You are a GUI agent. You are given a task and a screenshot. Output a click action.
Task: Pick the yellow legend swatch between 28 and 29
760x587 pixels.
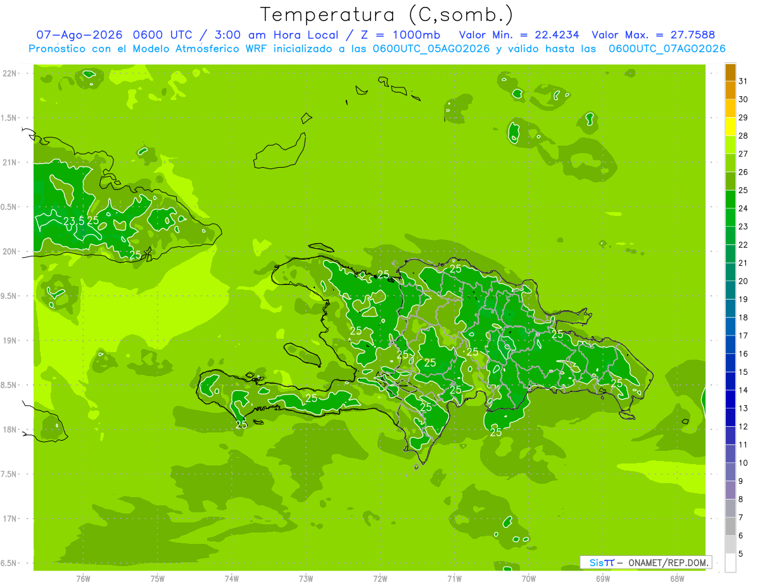[730, 127]
